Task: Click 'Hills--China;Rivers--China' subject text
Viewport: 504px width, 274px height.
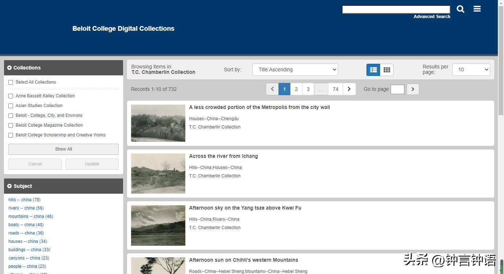Action: tap(214, 219)
